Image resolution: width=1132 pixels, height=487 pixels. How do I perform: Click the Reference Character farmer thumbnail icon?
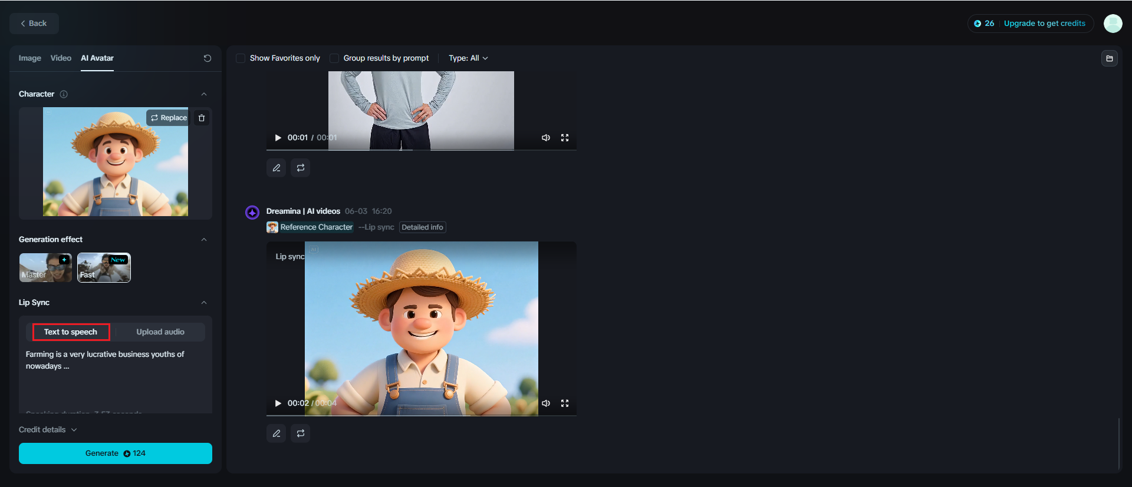tap(272, 227)
